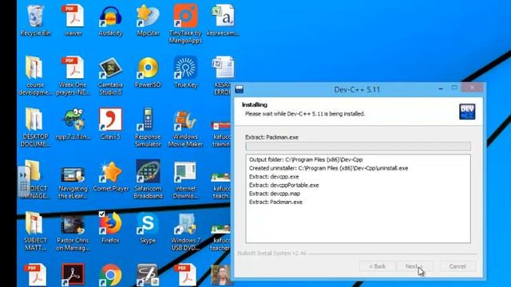
Task: Select the npp.7.3.1 installer icon
Action: [73, 124]
